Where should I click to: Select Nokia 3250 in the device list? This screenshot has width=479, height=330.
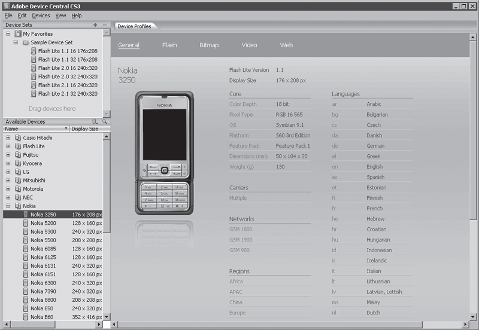53,215
